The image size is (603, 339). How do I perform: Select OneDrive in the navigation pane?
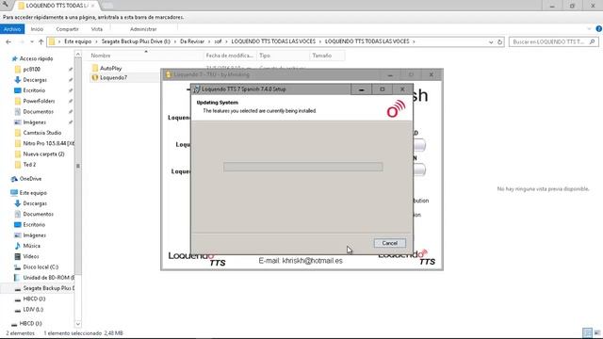[x=30, y=179]
